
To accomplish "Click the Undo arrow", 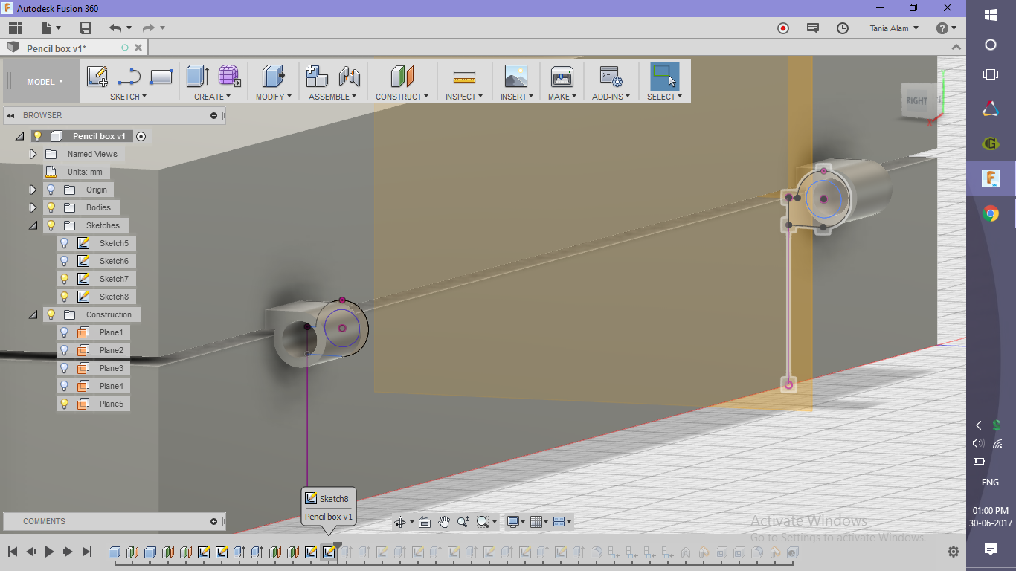I will [115, 28].
